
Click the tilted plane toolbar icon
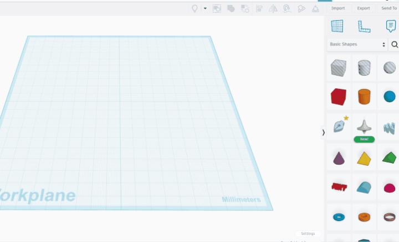point(301,9)
